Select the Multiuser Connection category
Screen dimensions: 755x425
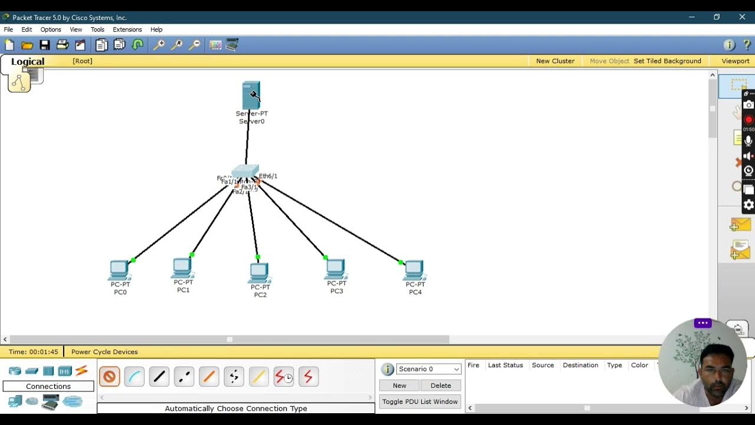click(73, 401)
